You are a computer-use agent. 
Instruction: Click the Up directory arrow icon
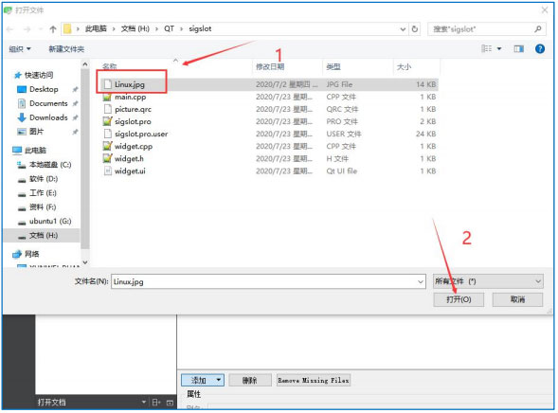coord(53,29)
